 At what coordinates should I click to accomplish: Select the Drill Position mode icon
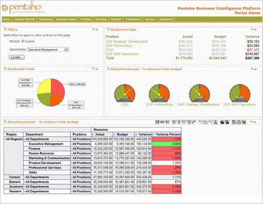(x=205, y=122)
